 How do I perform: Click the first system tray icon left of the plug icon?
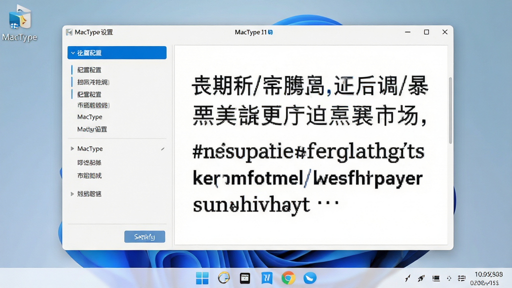(407, 278)
